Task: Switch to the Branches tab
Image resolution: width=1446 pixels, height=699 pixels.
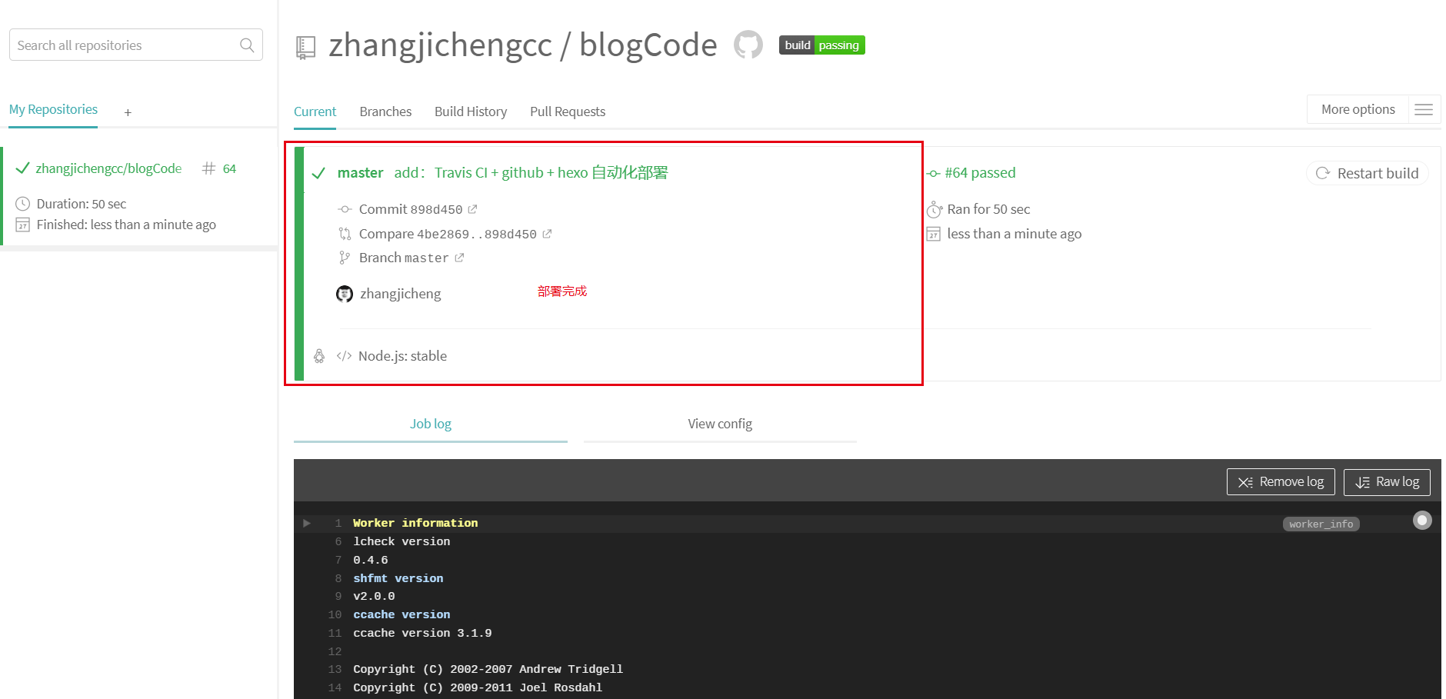Action: click(x=385, y=112)
